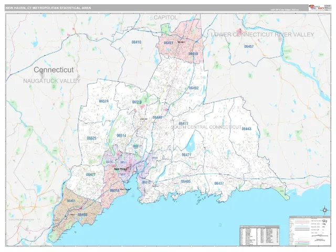Select the 'SOUTH CENTRAL CONNECTICUT' region label

coord(206,127)
